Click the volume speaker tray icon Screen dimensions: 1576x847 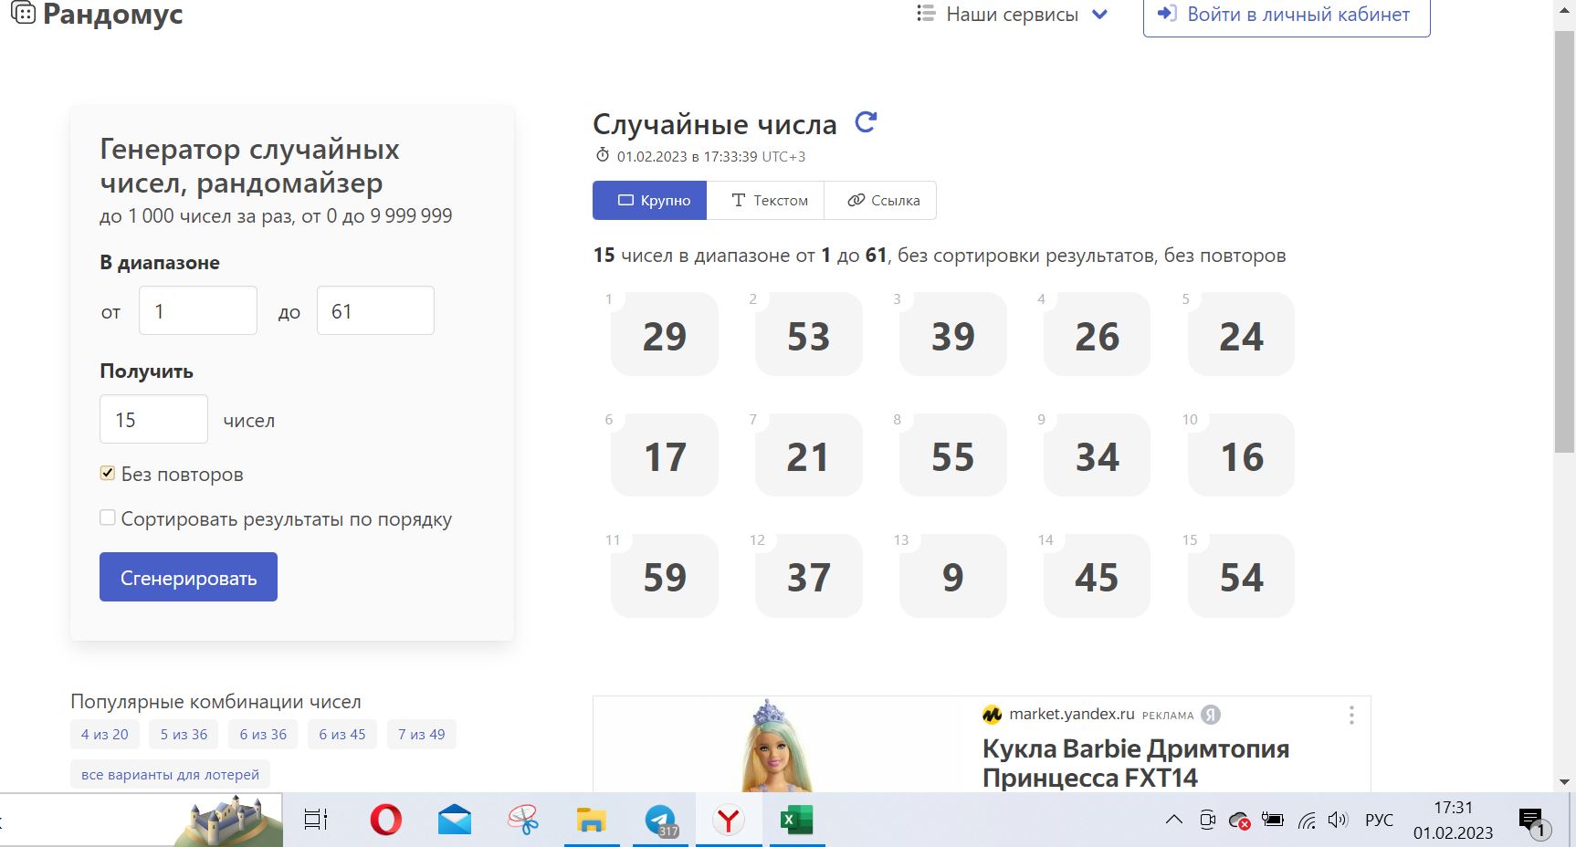tap(1338, 820)
